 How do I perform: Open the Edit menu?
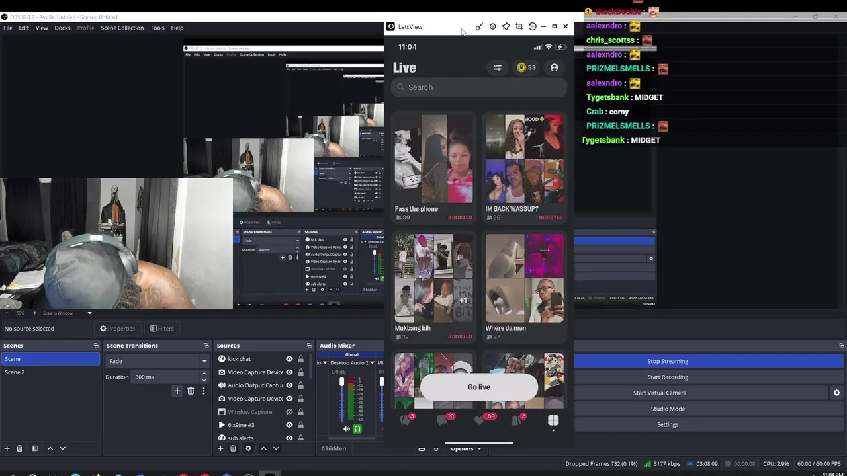24,28
